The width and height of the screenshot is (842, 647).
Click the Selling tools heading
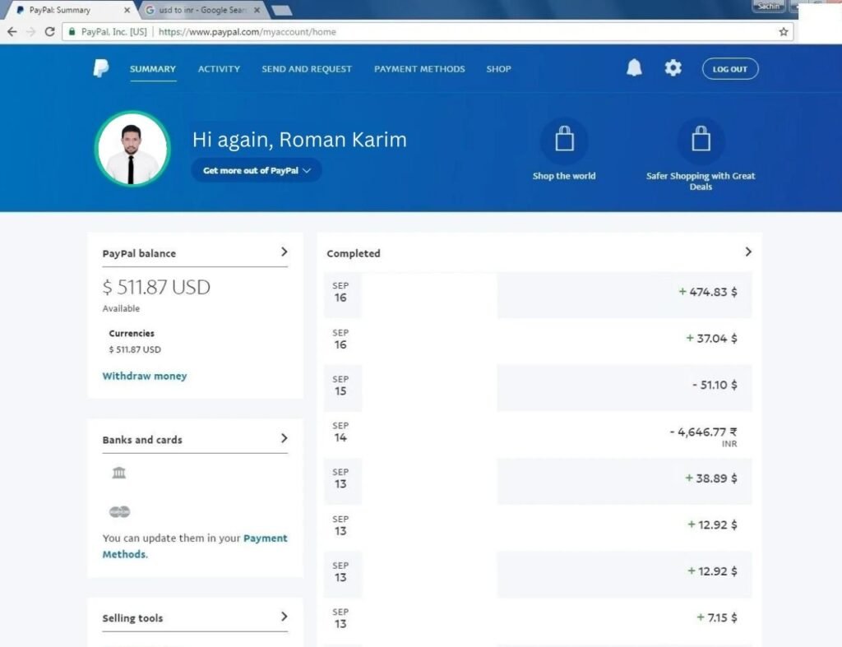[132, 618]
